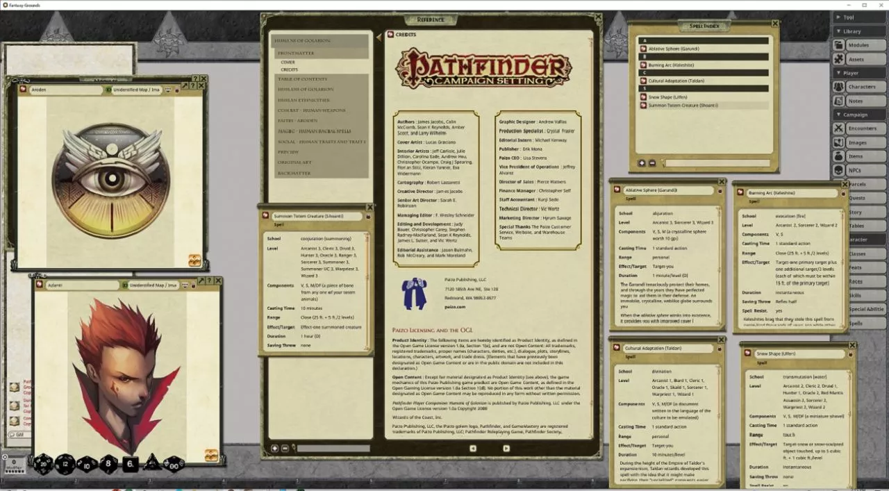Open the NPCs campaign button
This screenshot has height=491, width=889.
click(x=858, y=170)
